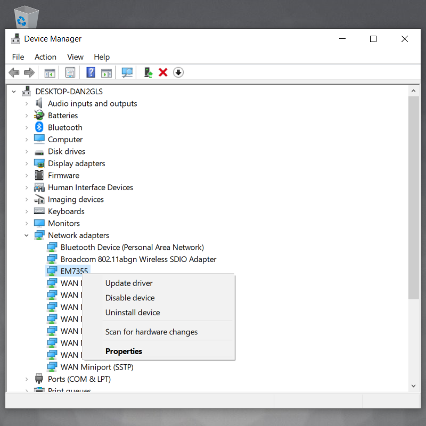Click the Back arrow in the toolbar

coord(14,72)
